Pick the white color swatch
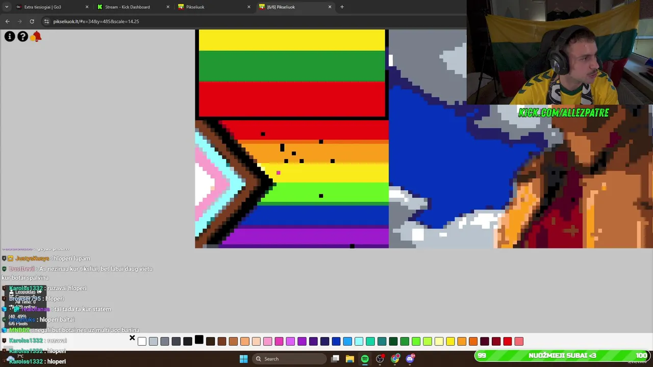 click(142, 341)
